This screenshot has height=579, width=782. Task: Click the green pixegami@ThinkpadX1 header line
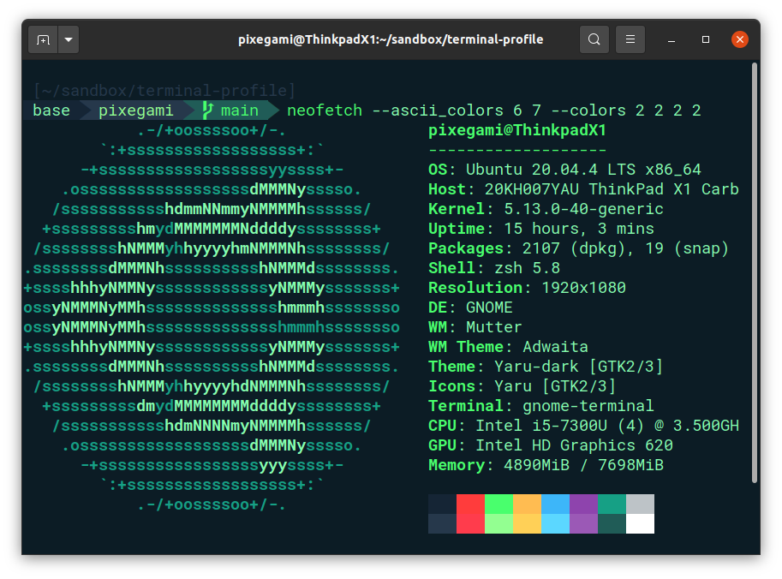517,131
